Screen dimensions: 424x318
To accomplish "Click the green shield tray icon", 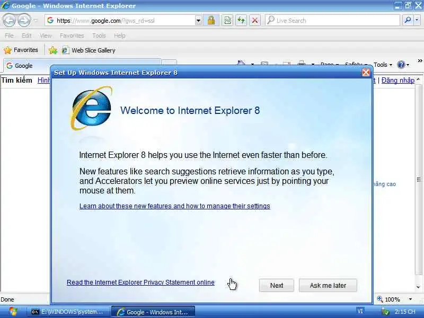I will (x=385, y=312).
